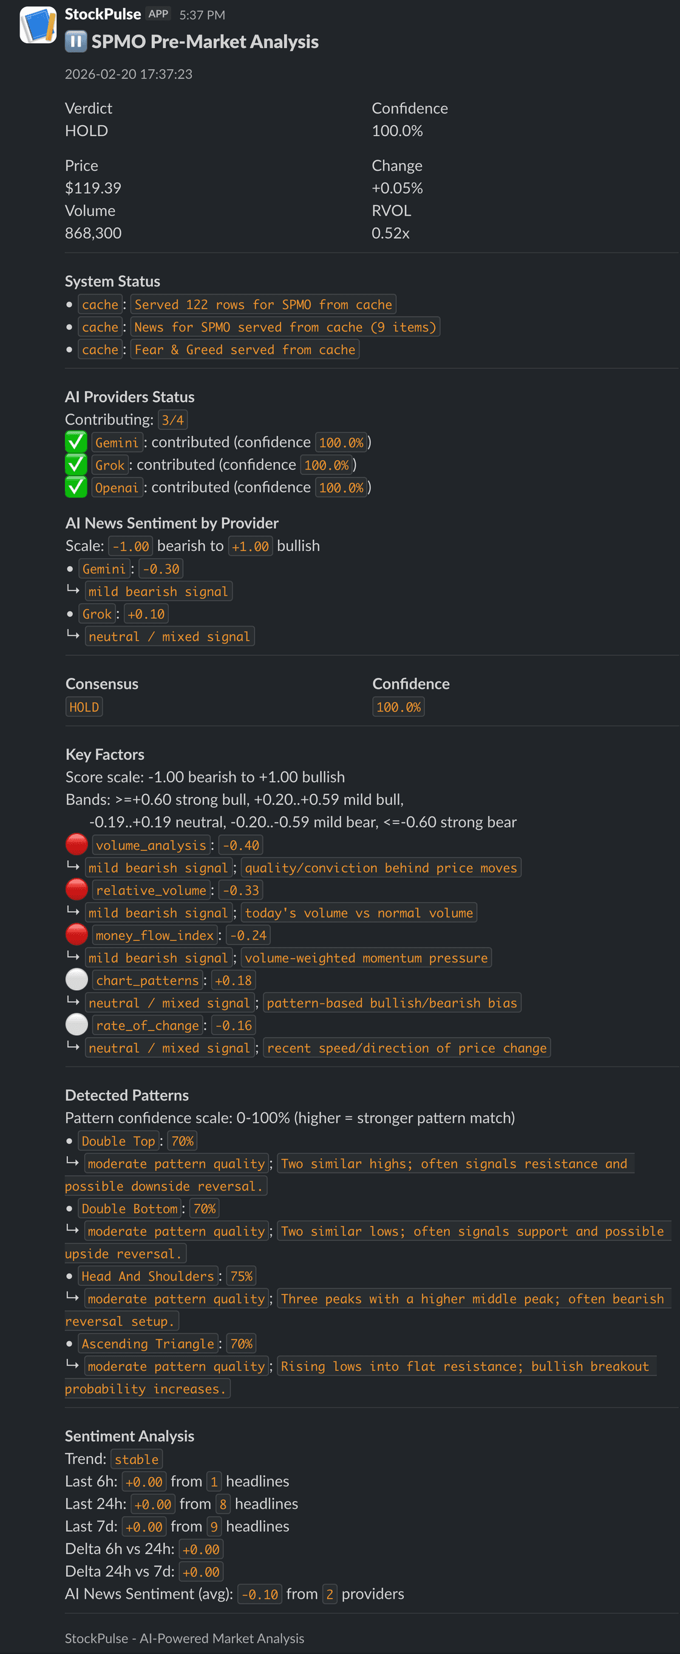Open the Detected Patterns section
This screenshot has height=1654, width=680.
point(126,1095)
